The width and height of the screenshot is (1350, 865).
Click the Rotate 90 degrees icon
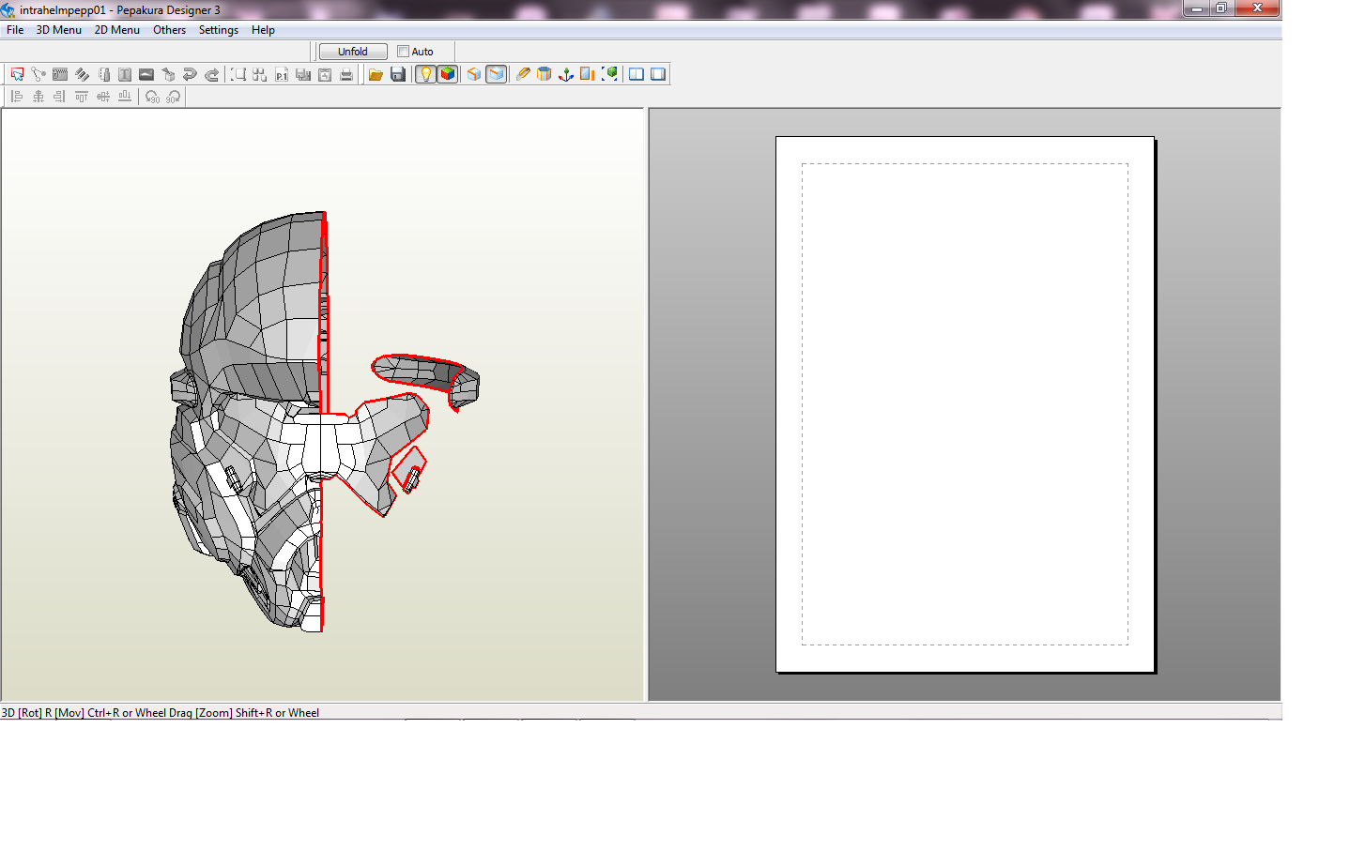(x=152, y=97)
